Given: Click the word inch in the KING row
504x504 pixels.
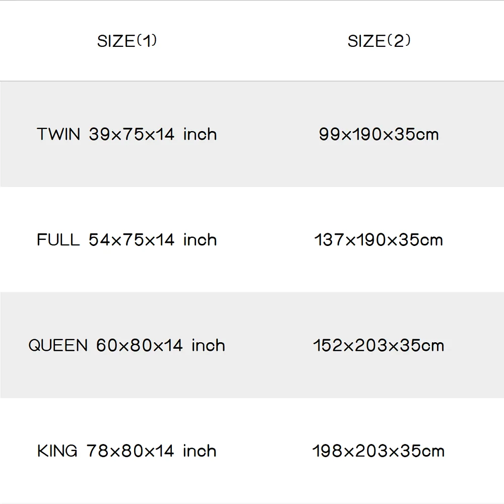Looking at the screenshot, I should coord(200,451).
